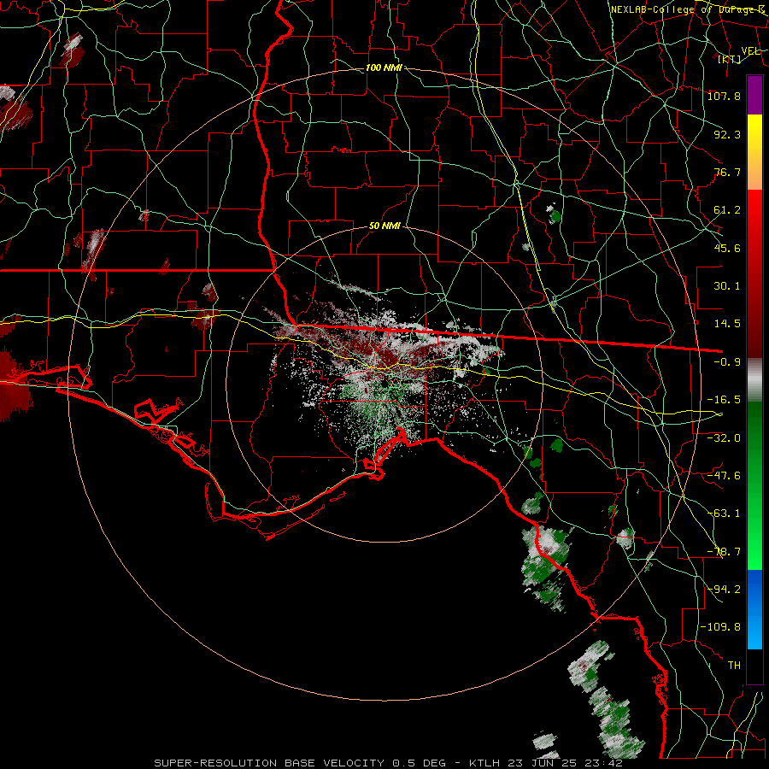Click SUPER-RESOLUTION BASE VELOCITY caption text
The image size is (769, 769).
point(269,763)
